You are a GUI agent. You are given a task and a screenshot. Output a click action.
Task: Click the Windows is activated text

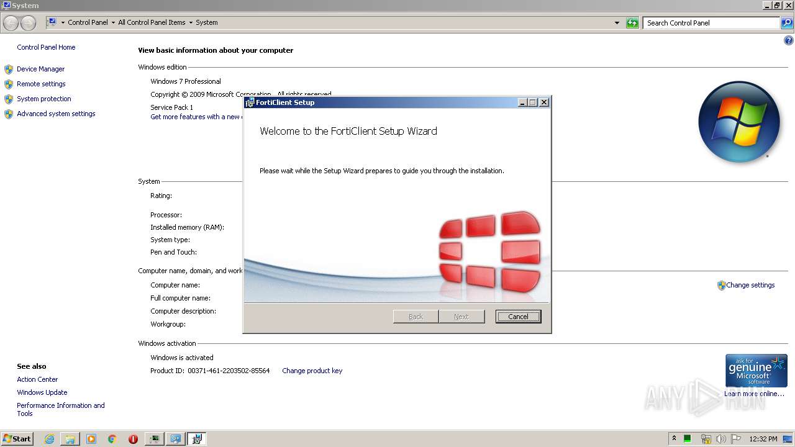pyautogui.click(x=182, y=358)
